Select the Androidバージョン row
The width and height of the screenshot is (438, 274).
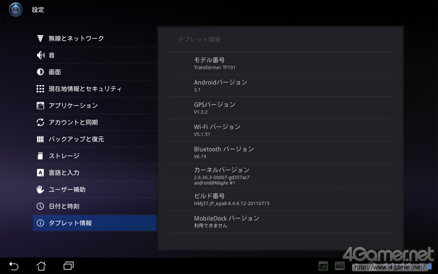280,86
